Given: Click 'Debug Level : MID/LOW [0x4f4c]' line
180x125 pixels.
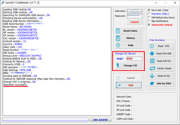Looking at the screenshot, I should [22, 56].
